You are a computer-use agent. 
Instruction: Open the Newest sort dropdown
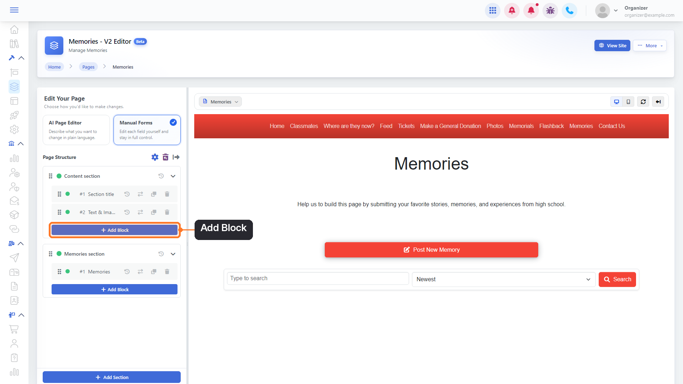click(503, 279)
